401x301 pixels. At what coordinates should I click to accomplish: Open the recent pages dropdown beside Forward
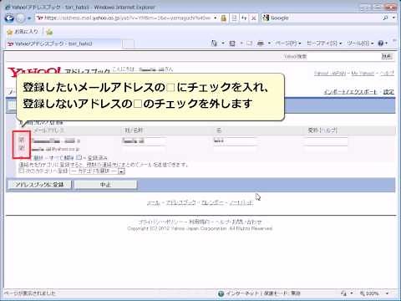29,18
